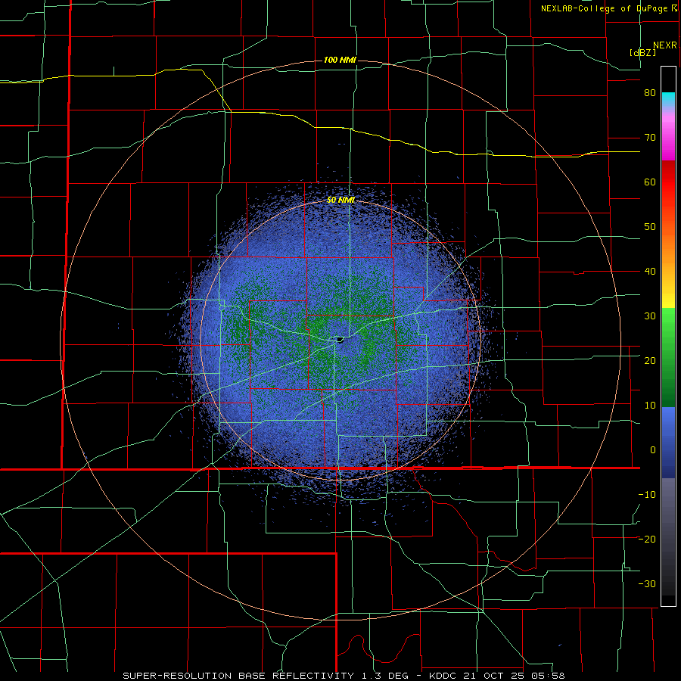Click the 0 value on the dBZ scale
The width and height of the screenshot is (681, 681).
pyautogui.click(x=653, y=450)
